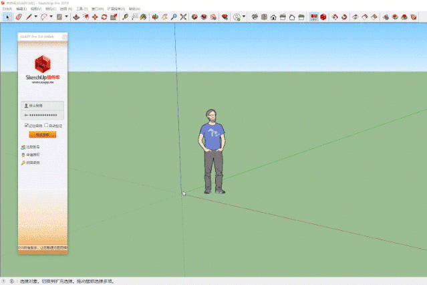Select the arrow Select tool
Viewport: 427px width, 285px height.
pyautogui.click(x=7, y=17)
